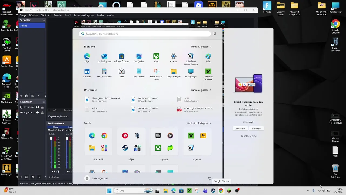Open Fortnite desktop shortcut
Viewport: 346px width, 195px height.
[267, 7]
